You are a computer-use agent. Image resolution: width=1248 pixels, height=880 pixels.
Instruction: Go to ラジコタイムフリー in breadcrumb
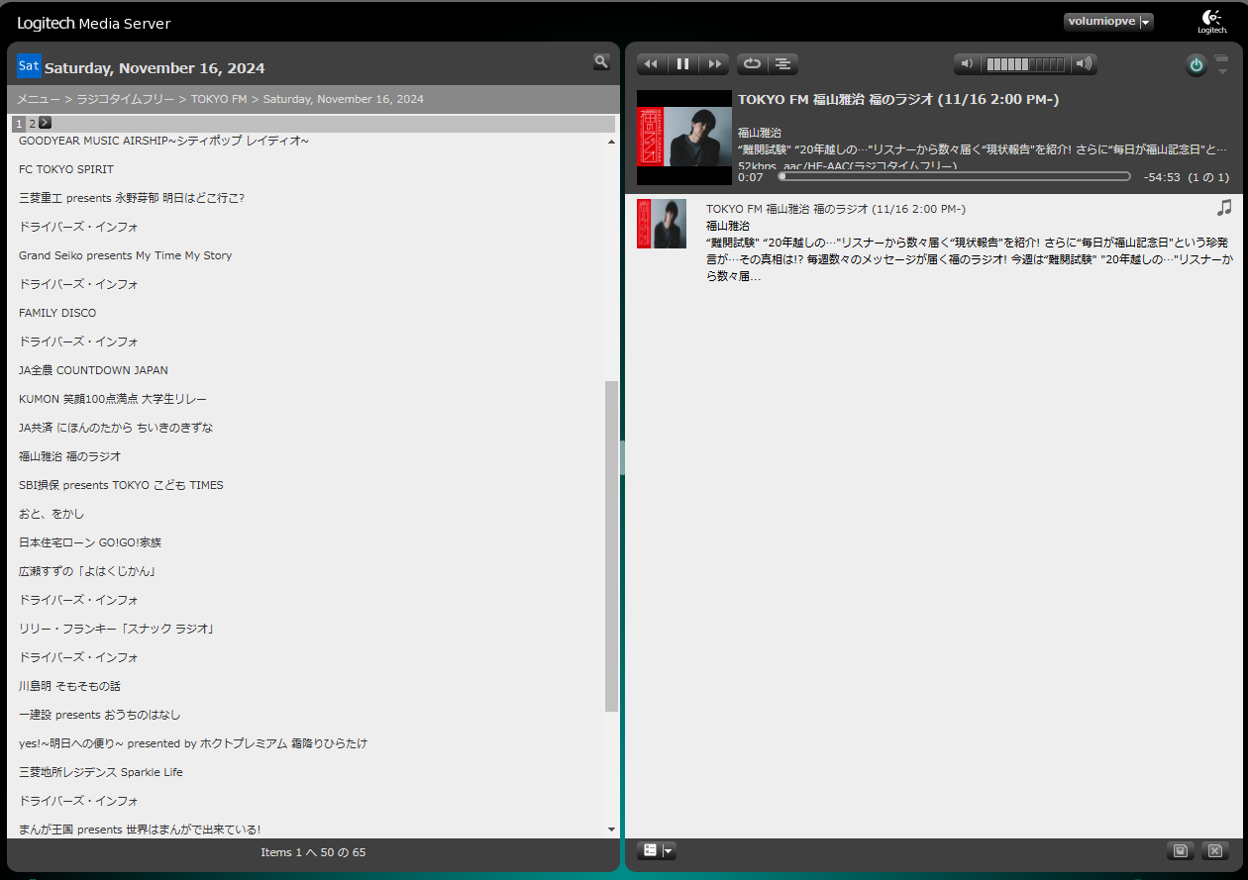126,99
